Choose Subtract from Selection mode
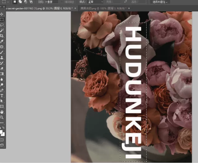 26,2
